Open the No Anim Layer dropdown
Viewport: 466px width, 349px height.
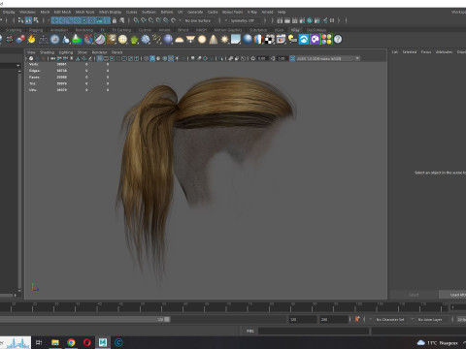point(431,319)
